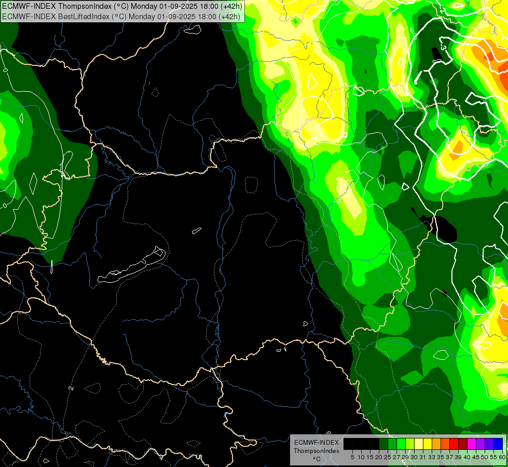Click legend value 10
The height and width of the screenshot is (467, 508).
point(361,457)
